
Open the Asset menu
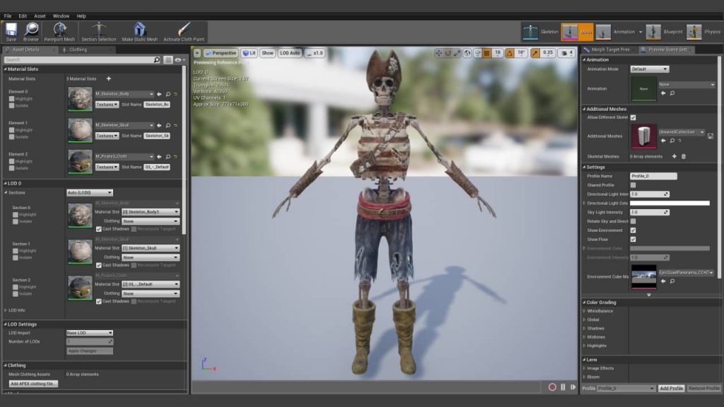point(40,16)
